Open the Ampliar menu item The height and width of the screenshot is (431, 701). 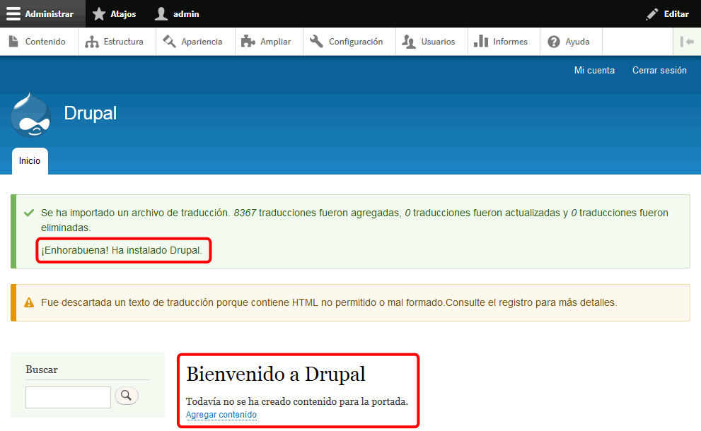coord(269,42)
